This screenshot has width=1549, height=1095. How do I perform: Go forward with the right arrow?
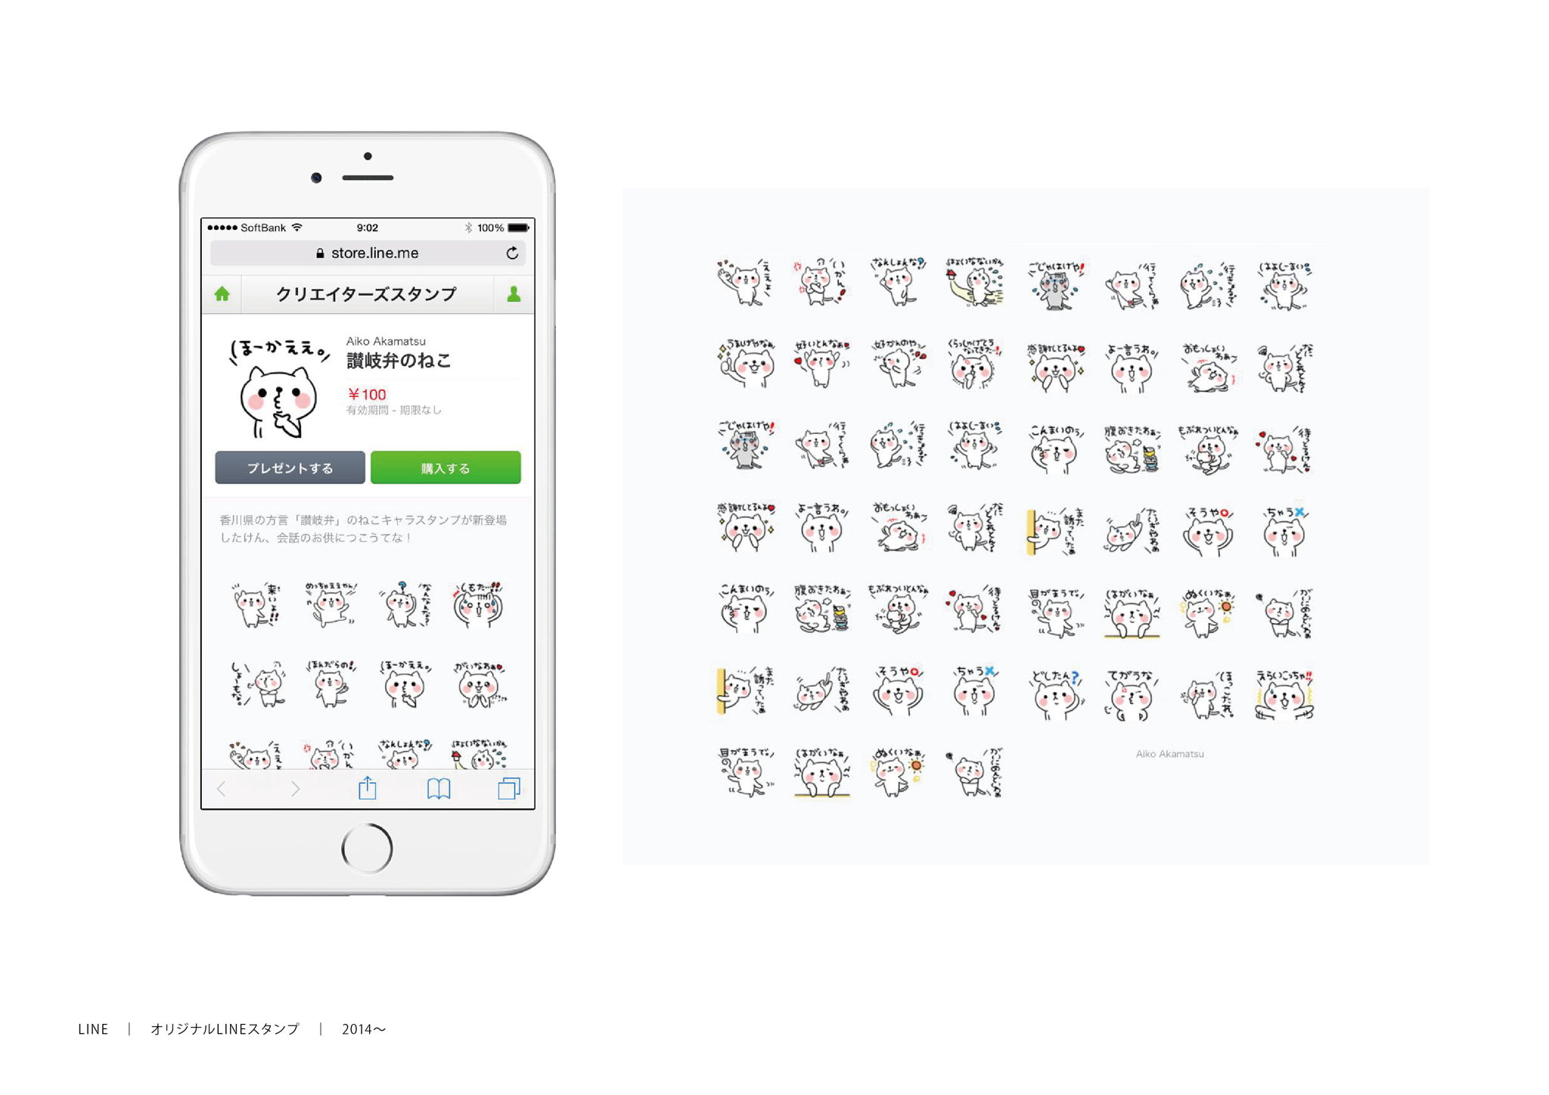[295, 789]
